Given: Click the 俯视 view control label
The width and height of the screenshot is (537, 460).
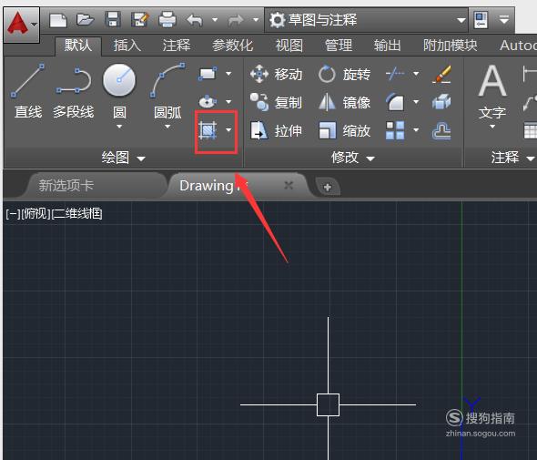Looking at the screenshot, I should click(35, 214).
